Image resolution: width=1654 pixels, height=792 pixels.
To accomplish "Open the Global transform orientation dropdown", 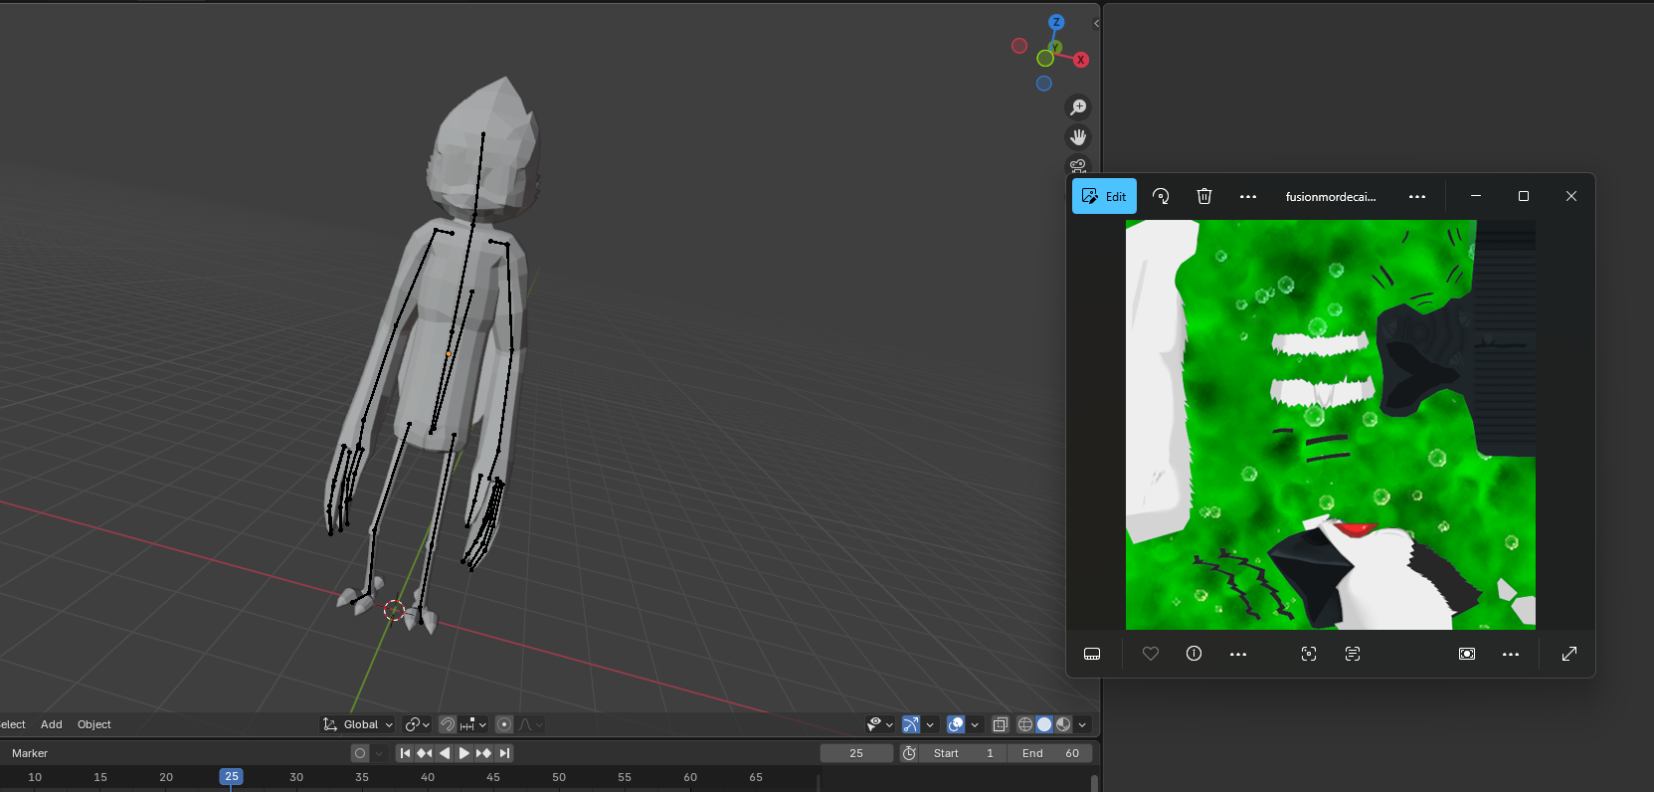I will [358, 724].
